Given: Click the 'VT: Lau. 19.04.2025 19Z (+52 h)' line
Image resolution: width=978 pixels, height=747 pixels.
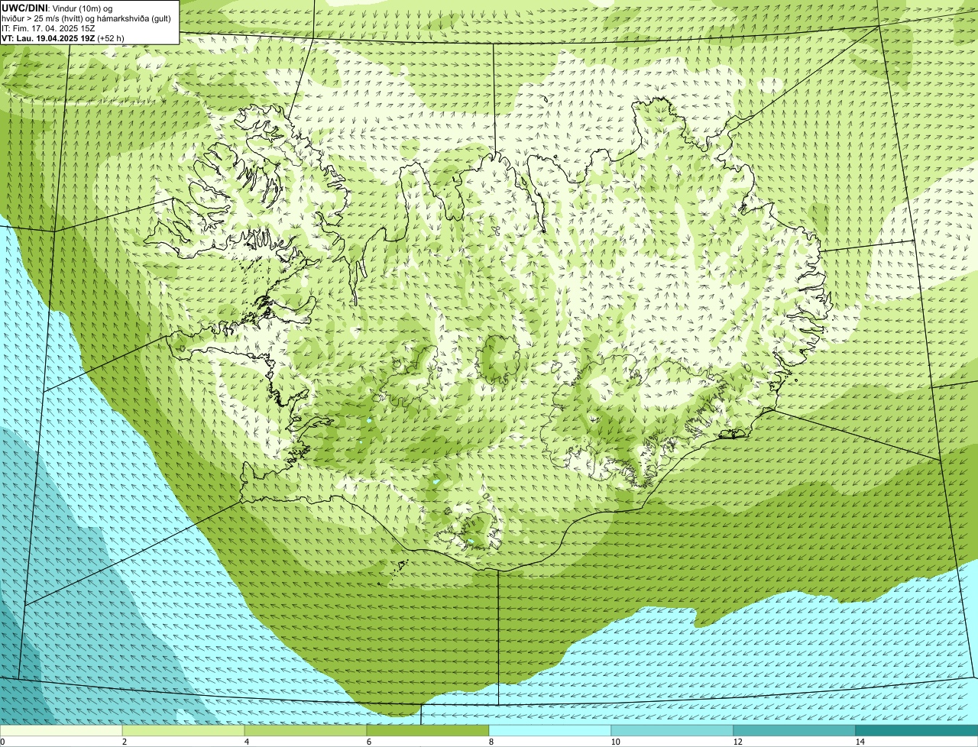Looking at the screenshot, I should point(63,38).
